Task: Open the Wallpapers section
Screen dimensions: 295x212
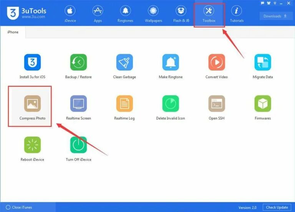Action: pos(153,14)
